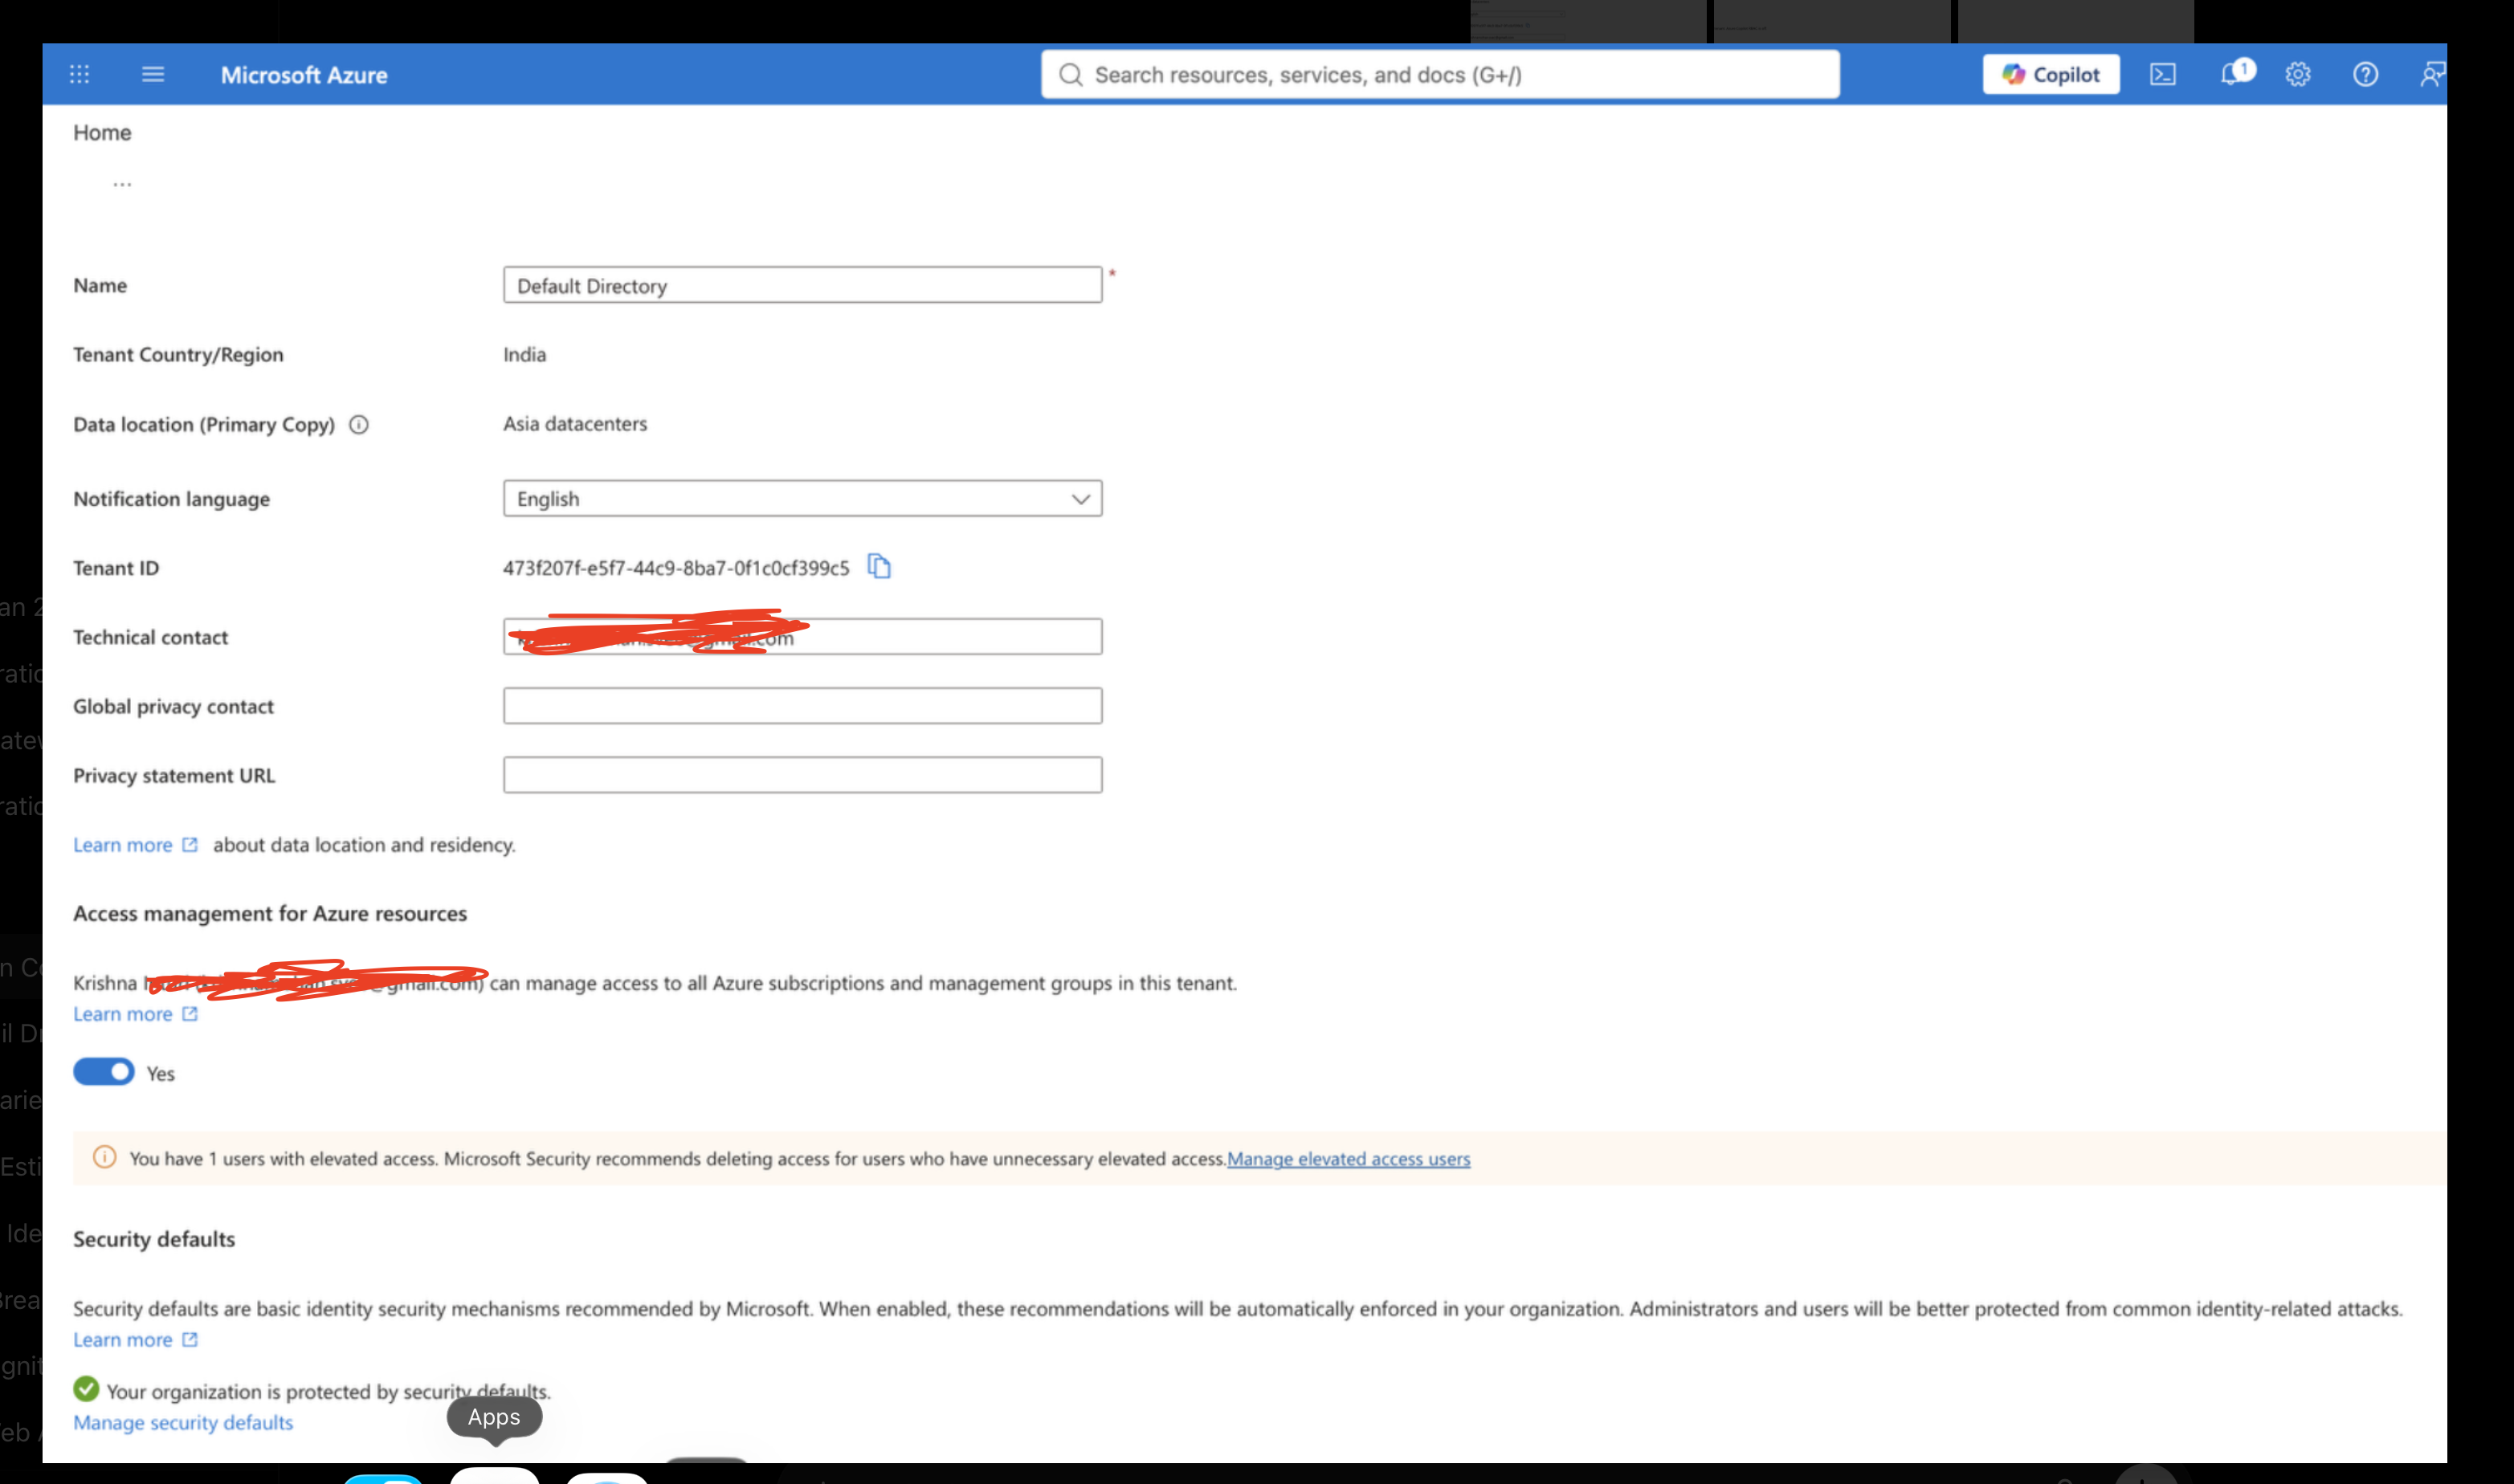The height and width of the screenshot is (1484, 2514).
Task: Click the green protected checkmark icon
Action: click(86, 1389)
